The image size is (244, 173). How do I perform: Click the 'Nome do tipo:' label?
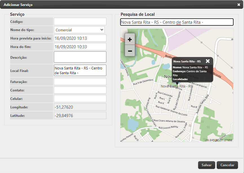click(22, 30)
